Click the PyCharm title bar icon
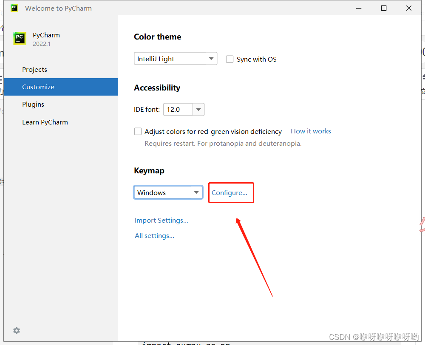 pyautogui.click(x=14, y=8)
